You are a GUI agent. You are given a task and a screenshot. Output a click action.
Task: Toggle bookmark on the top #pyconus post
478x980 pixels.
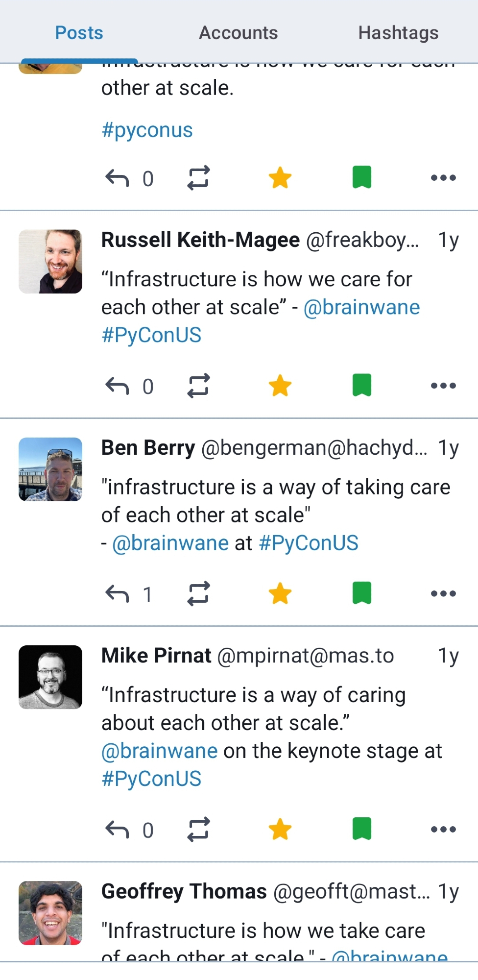362,178
